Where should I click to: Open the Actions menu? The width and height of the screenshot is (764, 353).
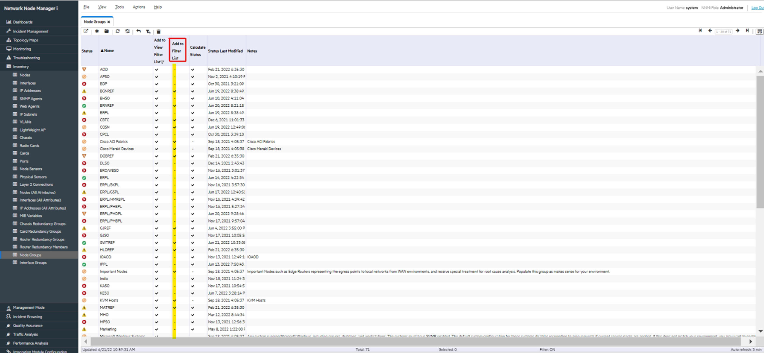tap(139, 7)
